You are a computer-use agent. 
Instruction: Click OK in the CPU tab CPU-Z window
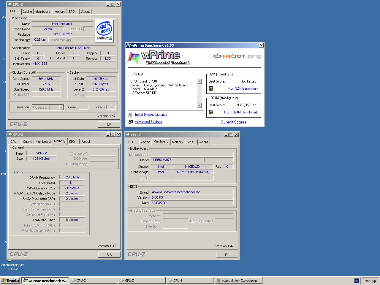point(109,124)
